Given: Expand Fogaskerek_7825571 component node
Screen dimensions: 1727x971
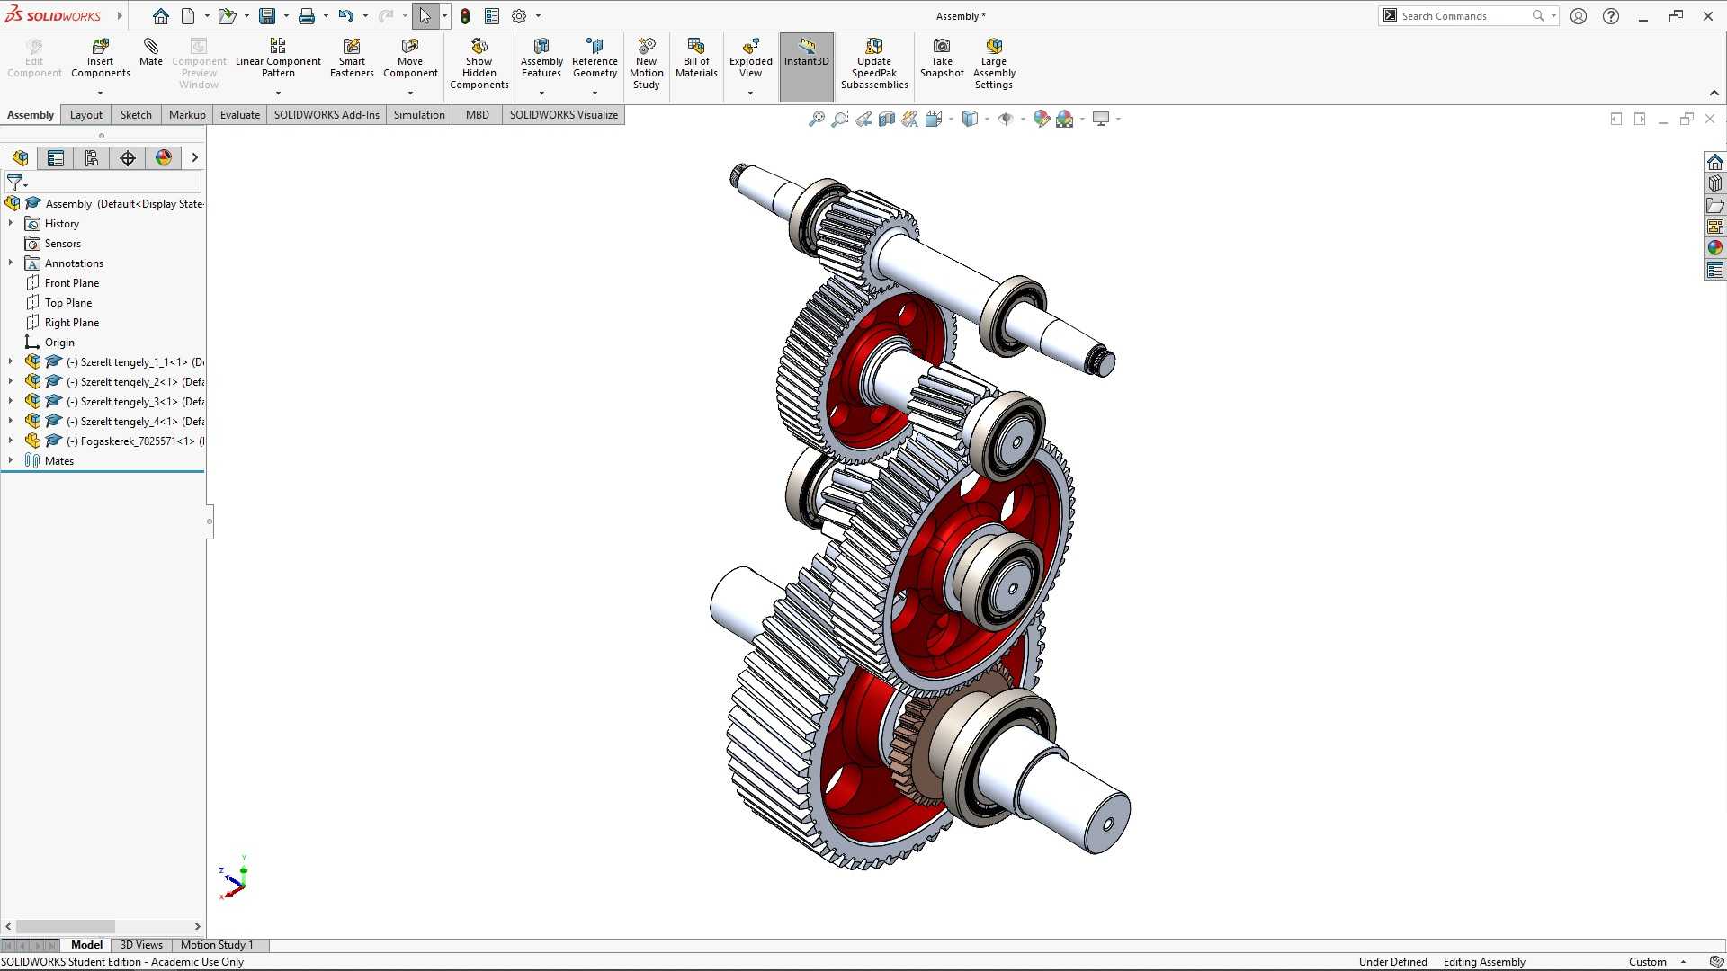Looking at the screenshot, I should (11, 441).
